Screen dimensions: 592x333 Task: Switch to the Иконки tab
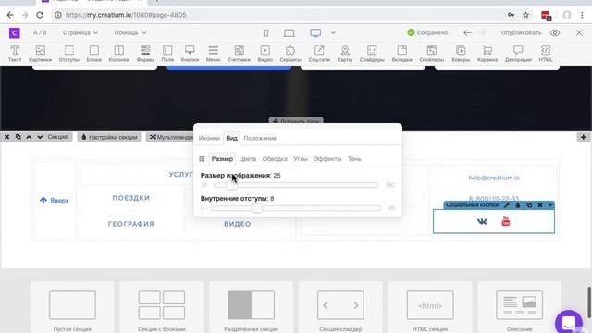coord(209,138)
